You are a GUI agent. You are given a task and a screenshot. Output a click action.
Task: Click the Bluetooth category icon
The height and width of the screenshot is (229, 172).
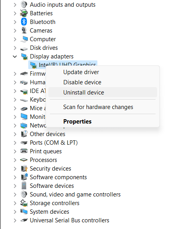click(24, 22)
